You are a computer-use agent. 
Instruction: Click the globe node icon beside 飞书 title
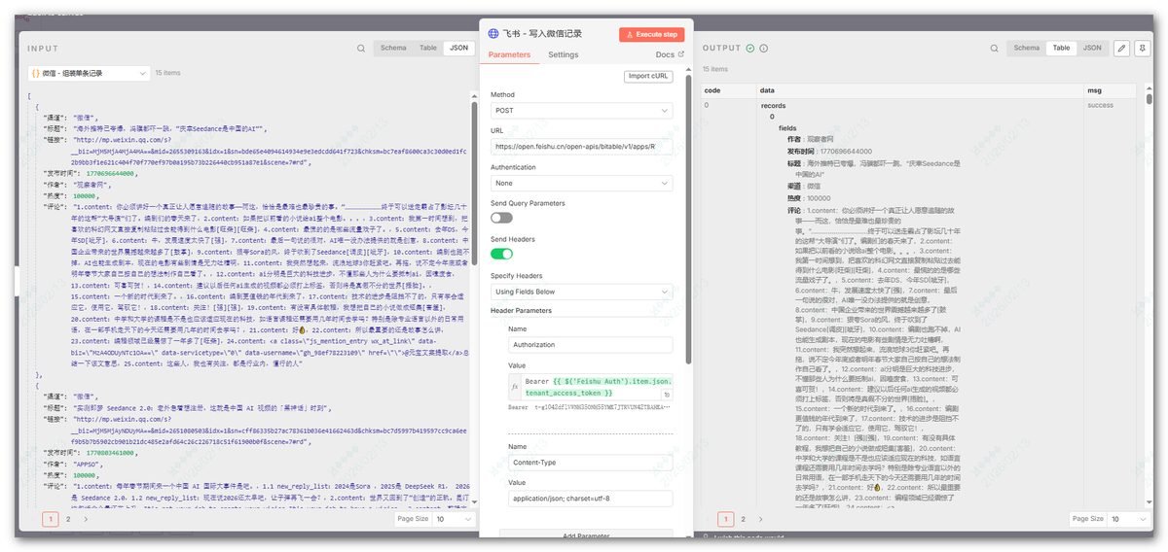point(493,33)
